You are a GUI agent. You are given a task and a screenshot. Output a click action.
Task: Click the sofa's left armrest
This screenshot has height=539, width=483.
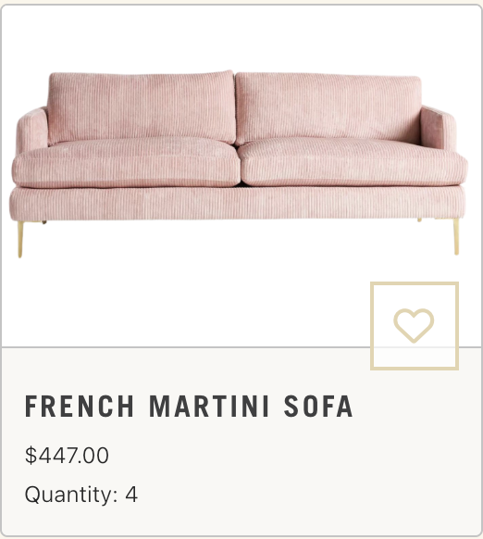[32, 131]
